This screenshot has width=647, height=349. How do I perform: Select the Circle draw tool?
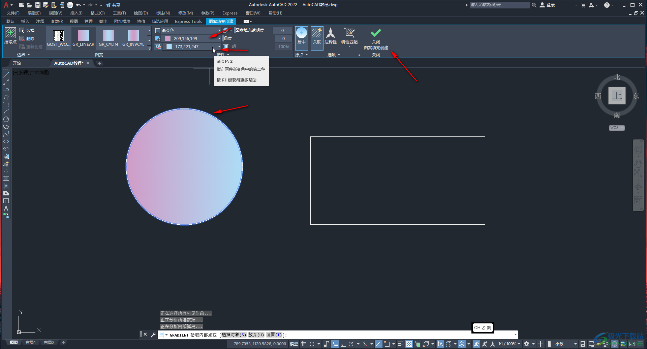pos(6,119)
